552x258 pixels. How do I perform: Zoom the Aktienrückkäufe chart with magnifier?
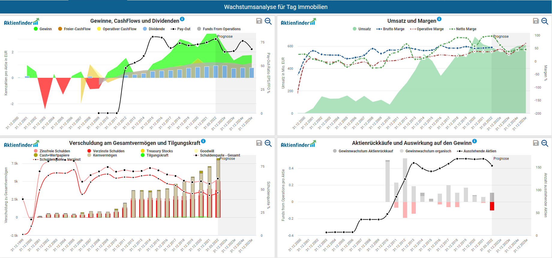point(545,143)
